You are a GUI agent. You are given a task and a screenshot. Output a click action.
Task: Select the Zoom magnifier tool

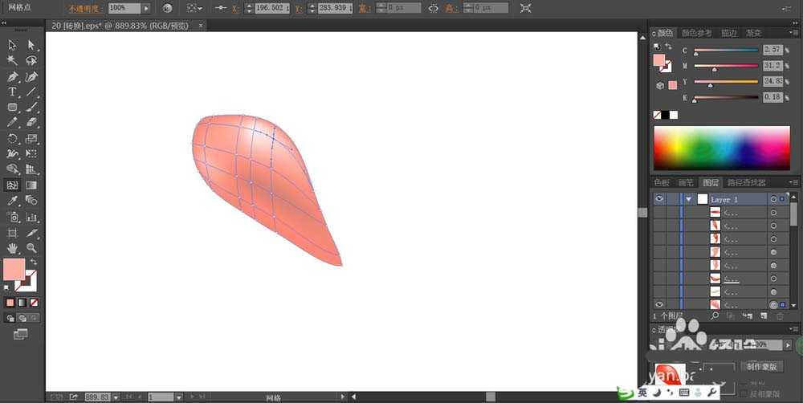coord(31,248)
